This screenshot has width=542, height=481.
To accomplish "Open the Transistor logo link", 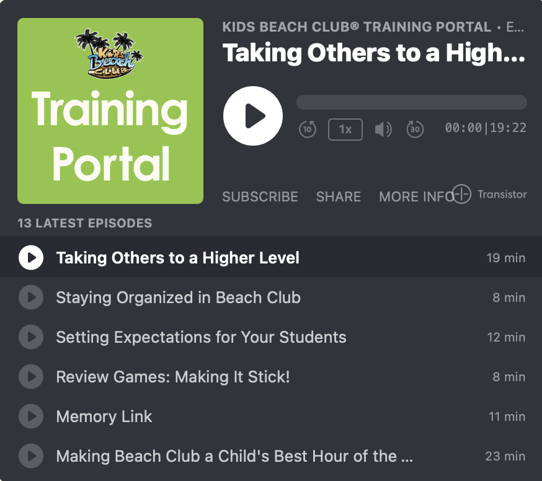I will click(x=489, y=194).
